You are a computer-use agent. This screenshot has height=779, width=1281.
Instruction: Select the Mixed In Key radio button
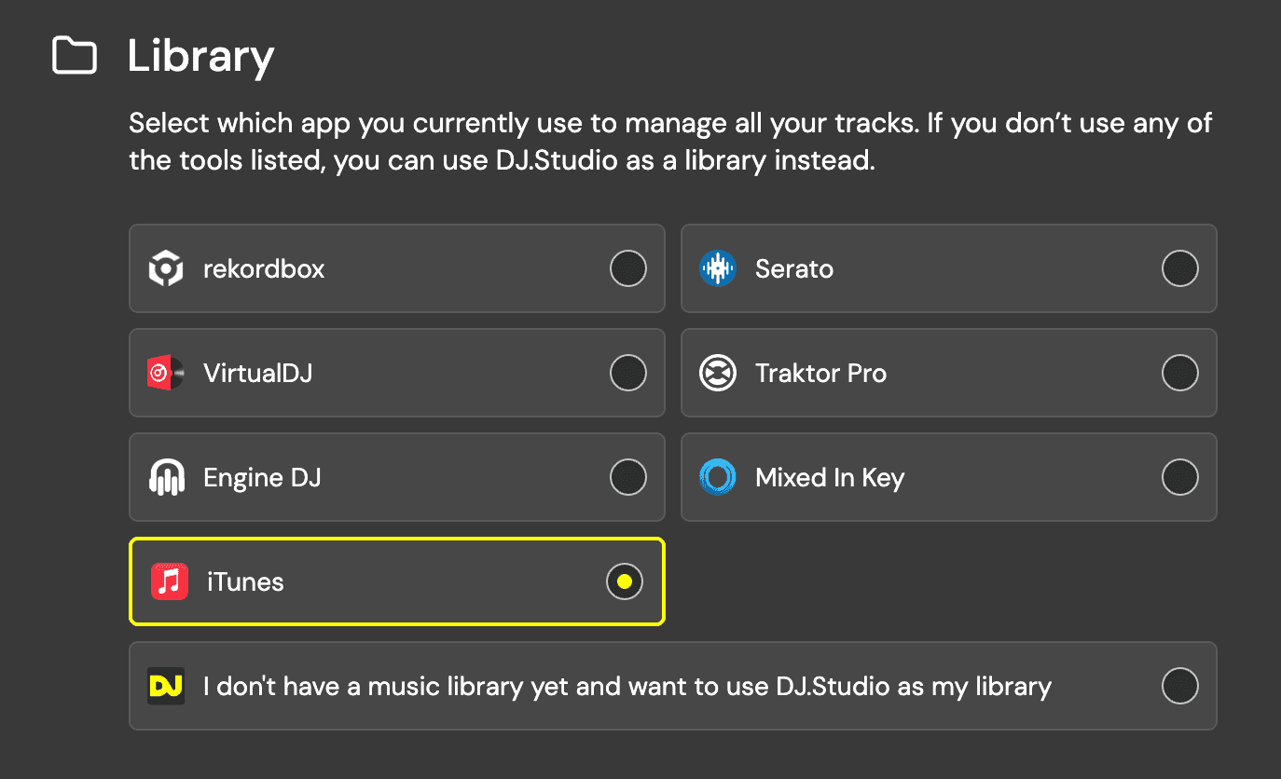1180,477
